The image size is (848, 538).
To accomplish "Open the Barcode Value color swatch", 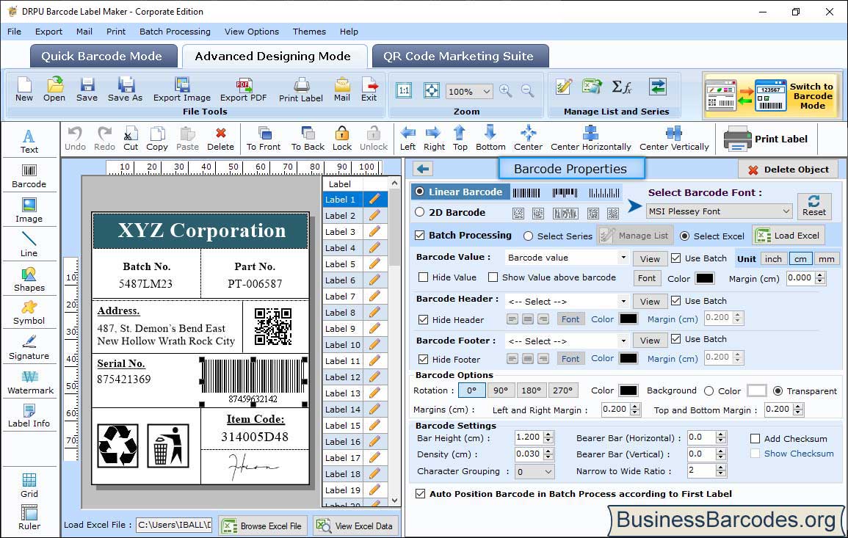I will [704, 278].
